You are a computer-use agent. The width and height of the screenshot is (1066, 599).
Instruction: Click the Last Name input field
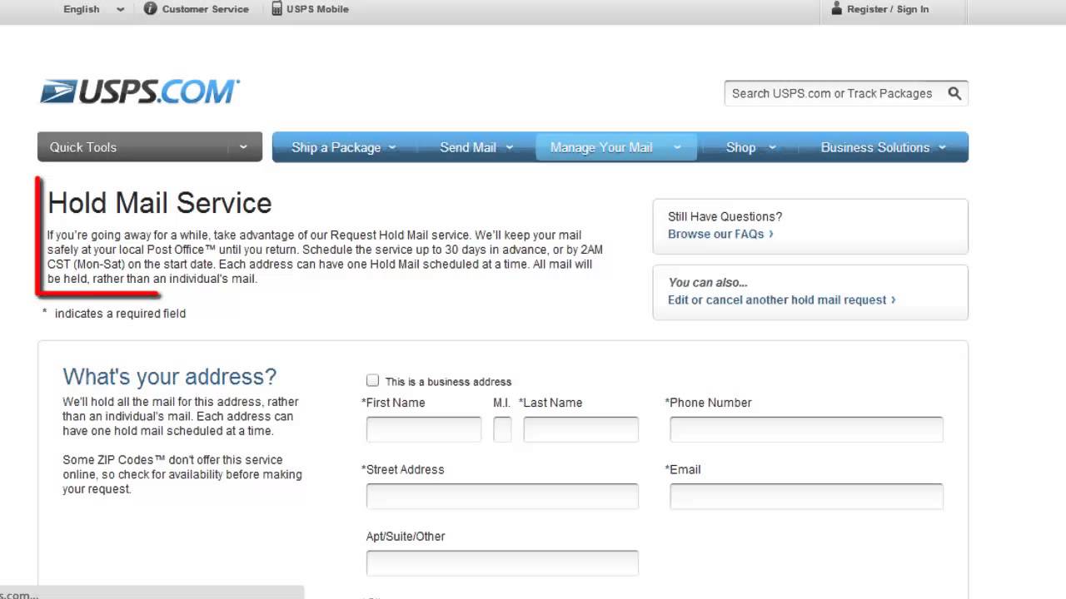point(580,429)
